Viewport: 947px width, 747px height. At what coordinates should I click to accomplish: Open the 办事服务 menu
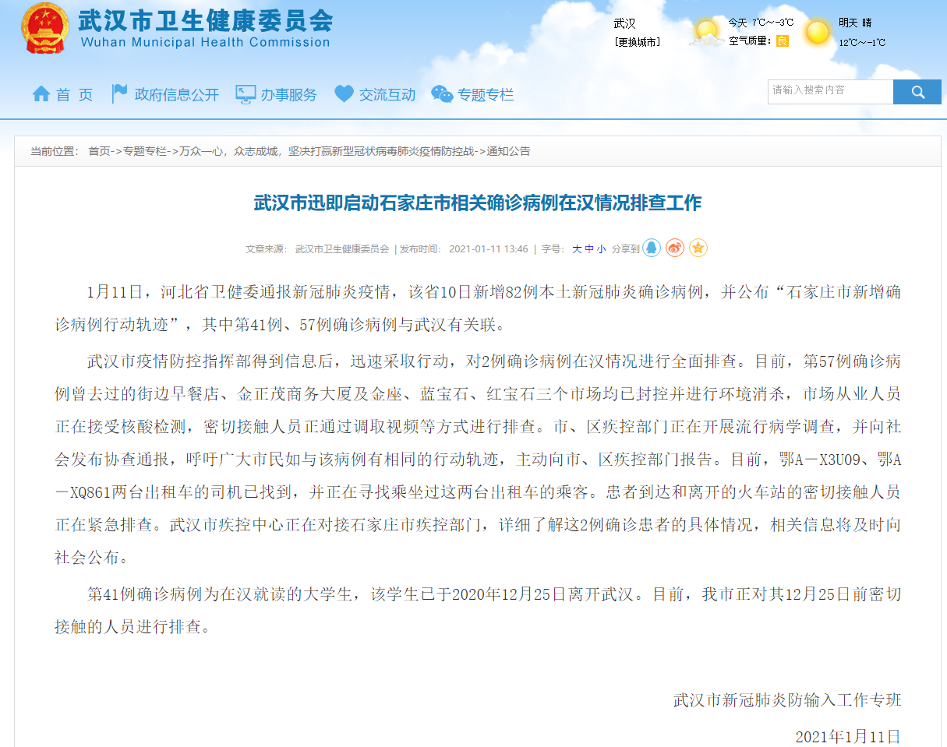coord(277,95)
